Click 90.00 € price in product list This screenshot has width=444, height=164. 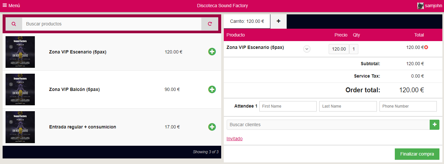tap(172, 89)
